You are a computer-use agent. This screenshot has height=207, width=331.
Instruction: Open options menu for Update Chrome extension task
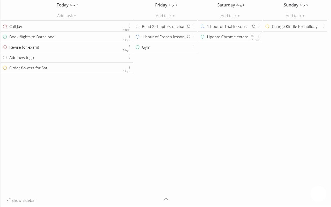point(259,36)
